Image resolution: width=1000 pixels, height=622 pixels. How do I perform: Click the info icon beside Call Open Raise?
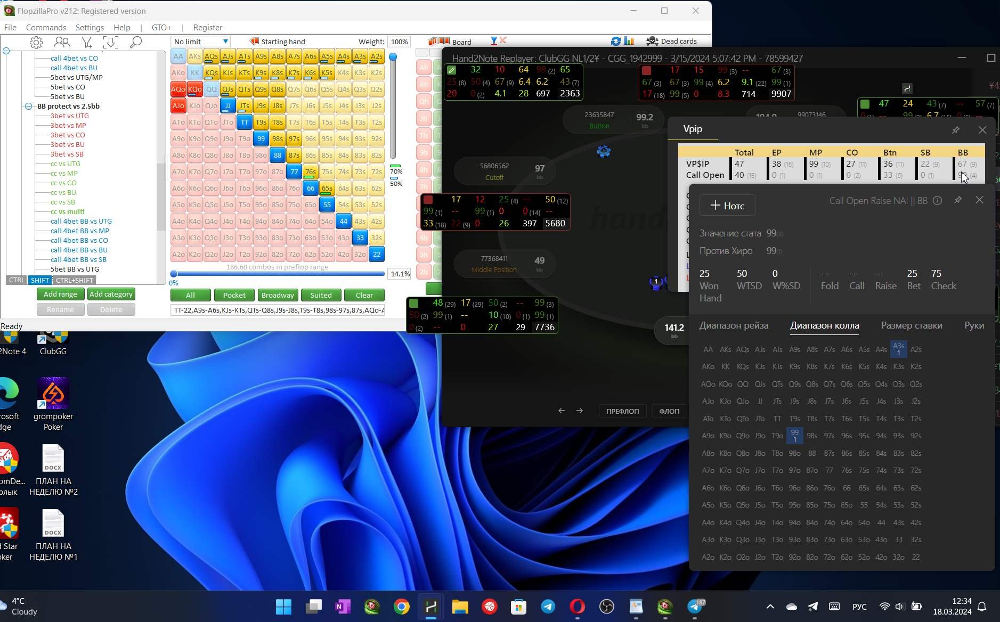tap(937, 200)
